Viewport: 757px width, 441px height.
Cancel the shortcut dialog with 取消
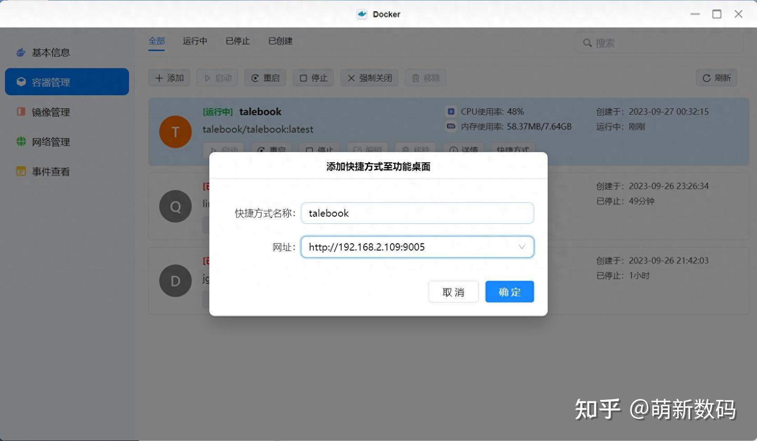pyautogui.click(x=453, y=292)
